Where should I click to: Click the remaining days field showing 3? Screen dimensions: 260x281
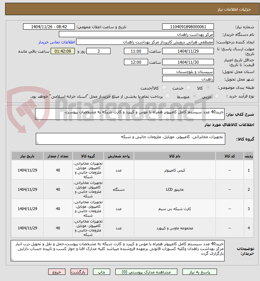coord(98,51)
